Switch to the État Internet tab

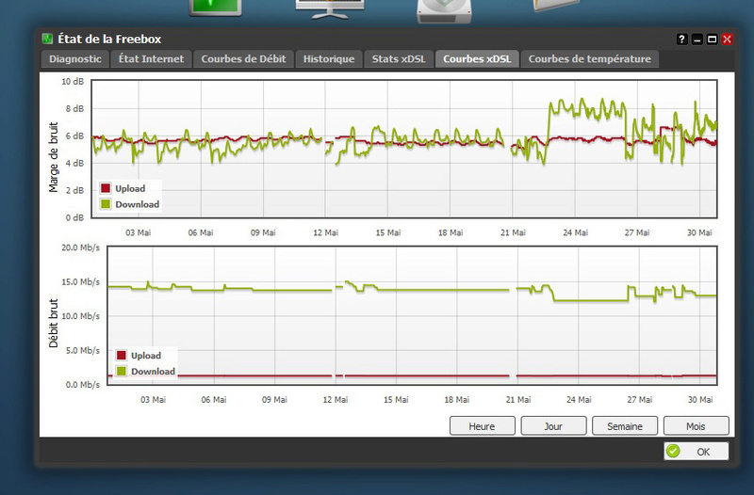(151, 59)
